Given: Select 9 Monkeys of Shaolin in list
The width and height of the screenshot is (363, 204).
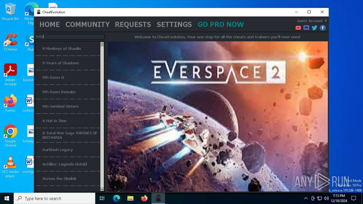Looking at the screenshot, I should tap(68, 48).
